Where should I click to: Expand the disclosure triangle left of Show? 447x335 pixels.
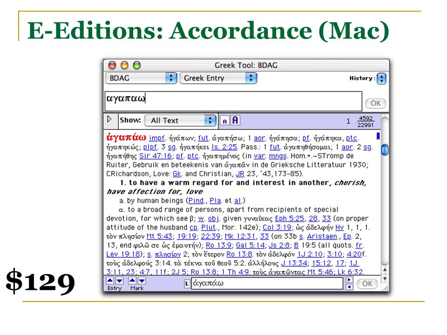coord(109,119)
